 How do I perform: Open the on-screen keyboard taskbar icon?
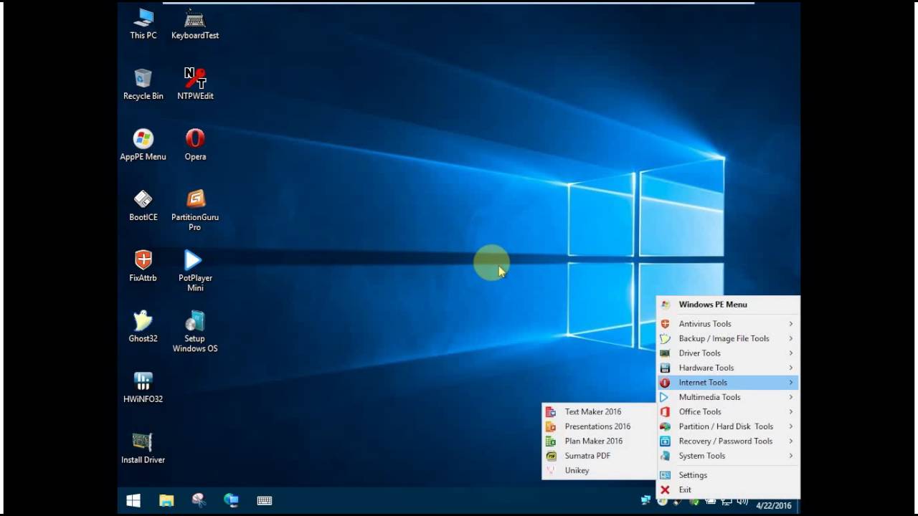(265, 500)
